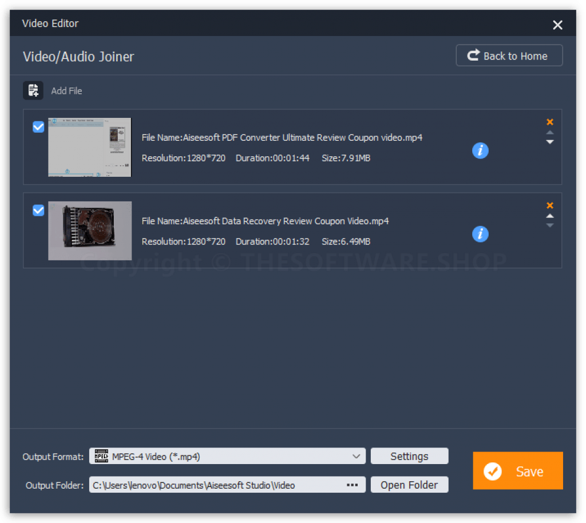Screen dimensions: 586x523
Task: Save the joined video
Action: [517, 471]
